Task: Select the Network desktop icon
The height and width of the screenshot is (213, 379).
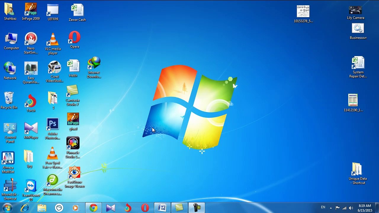Action: coord(10,71)
